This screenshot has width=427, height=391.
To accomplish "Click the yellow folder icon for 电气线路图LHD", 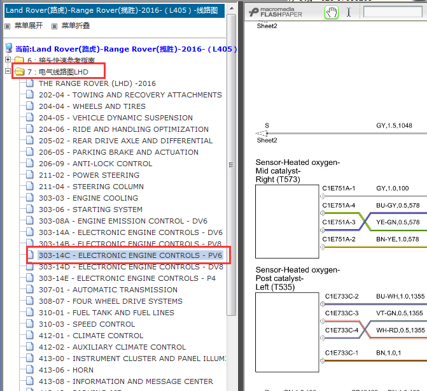I will coord(19,72).
